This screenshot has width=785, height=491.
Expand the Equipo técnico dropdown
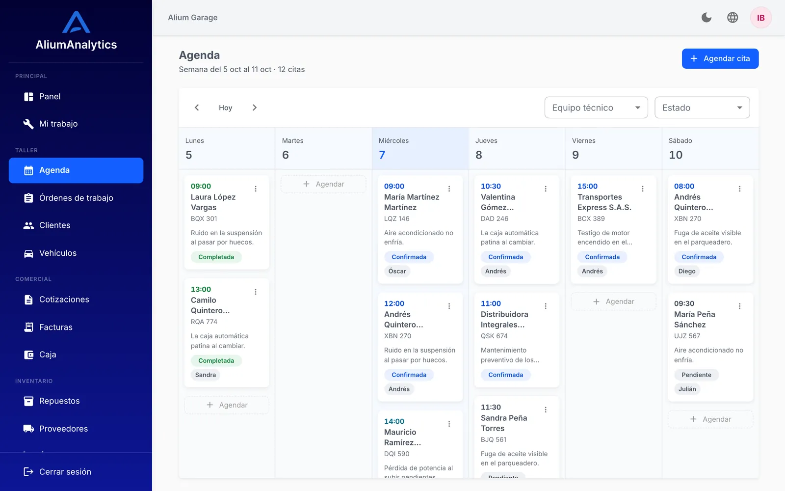point(596,108)
